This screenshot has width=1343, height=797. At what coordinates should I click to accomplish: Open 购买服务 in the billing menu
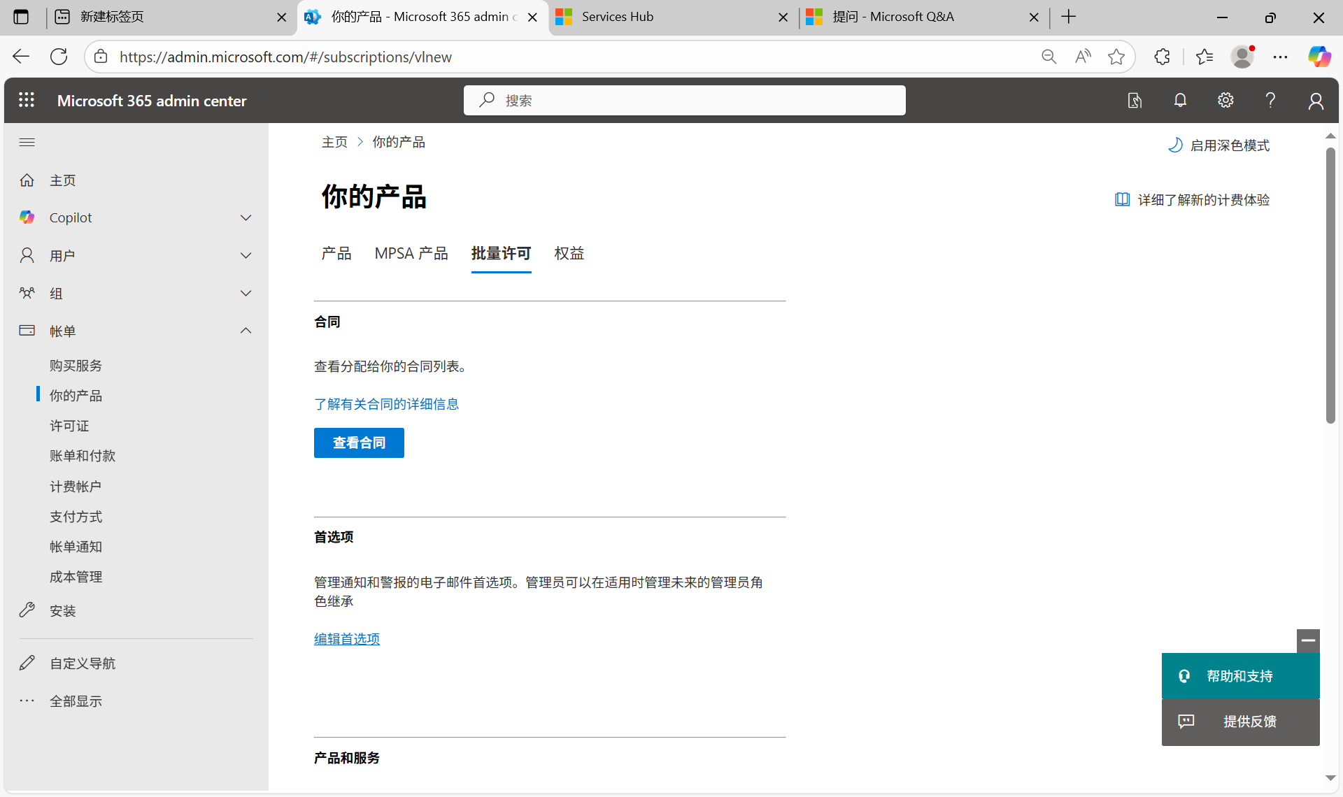click(76, 366)
